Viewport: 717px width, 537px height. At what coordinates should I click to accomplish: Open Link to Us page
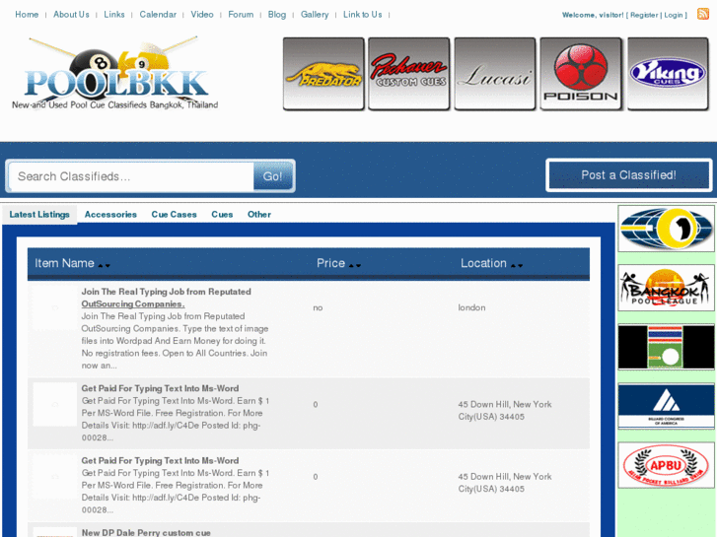[x=363, y=15]
